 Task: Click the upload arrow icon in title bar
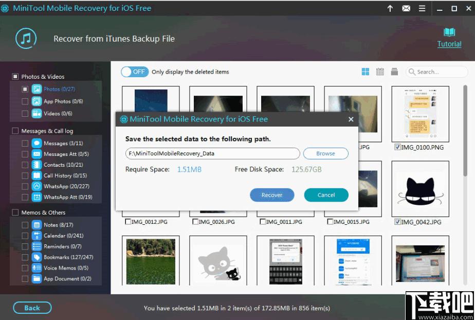tap(390, 8)
